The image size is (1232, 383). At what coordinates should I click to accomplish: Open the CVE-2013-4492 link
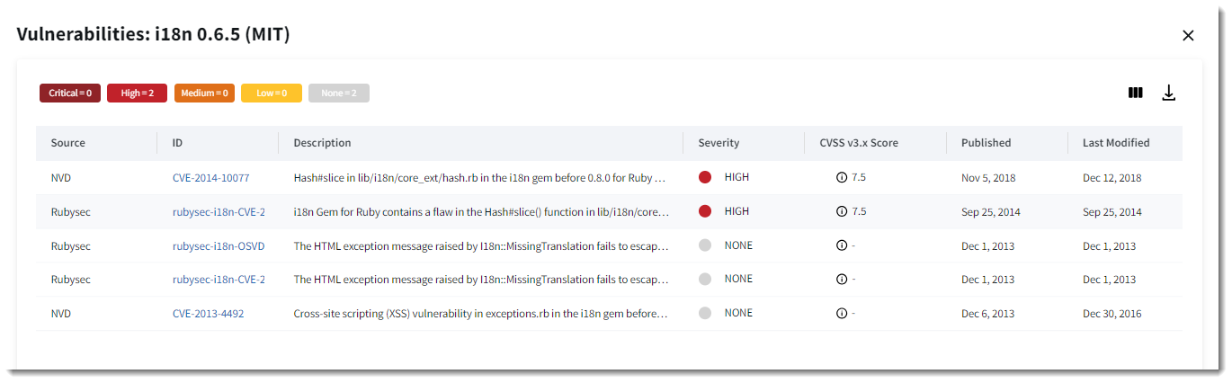[208, 314]
